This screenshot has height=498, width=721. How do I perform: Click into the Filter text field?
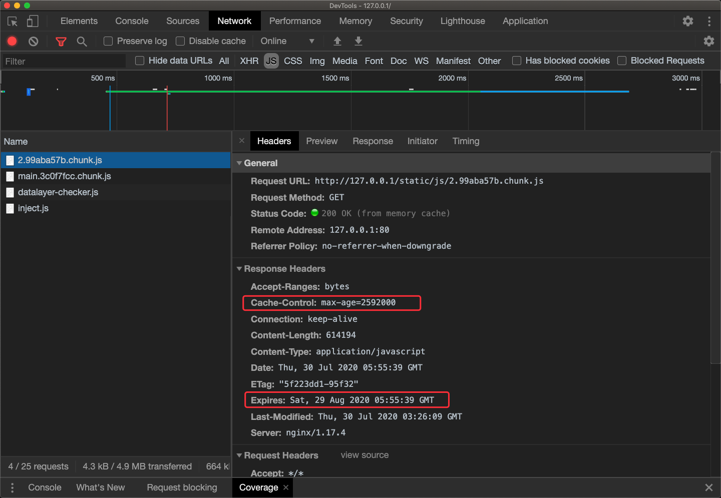(x=64, y=61)
